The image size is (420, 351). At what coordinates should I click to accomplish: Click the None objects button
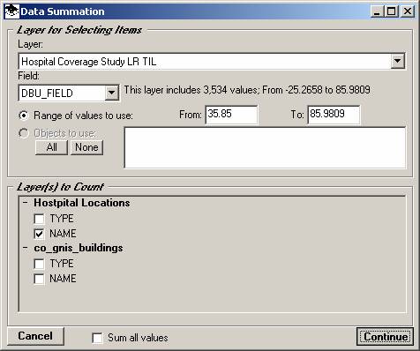(x=86, y=147)
